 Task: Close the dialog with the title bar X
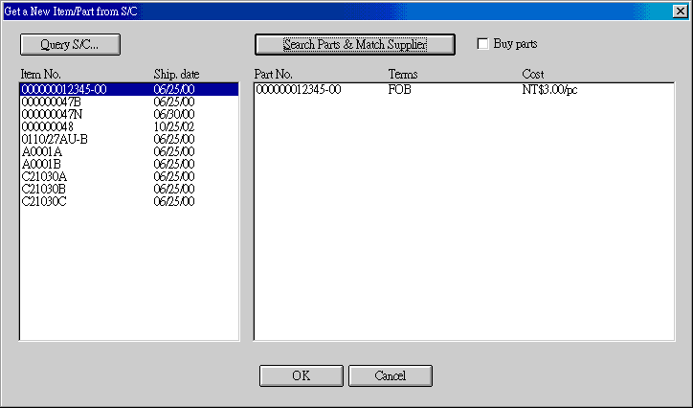pos(680,10)
